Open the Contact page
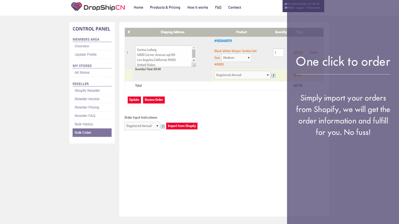 pos(234,7)
